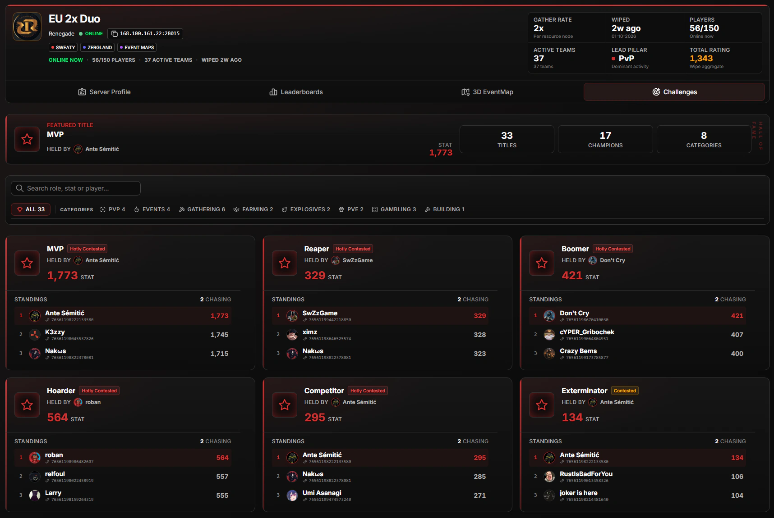Copy the server IP 168.100.161.22:28015

point(145,34)
